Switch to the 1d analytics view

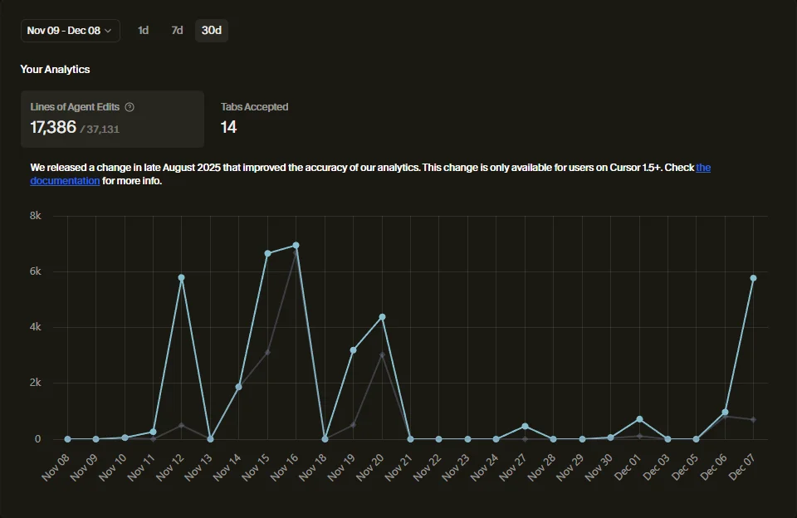coord(143,30)
